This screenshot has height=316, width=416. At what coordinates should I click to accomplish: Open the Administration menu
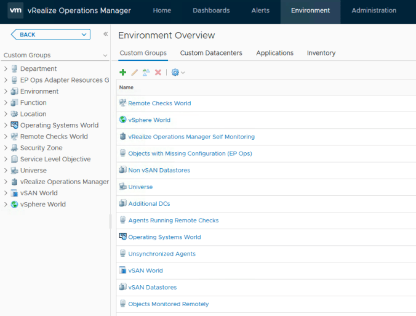coord(374,10)
